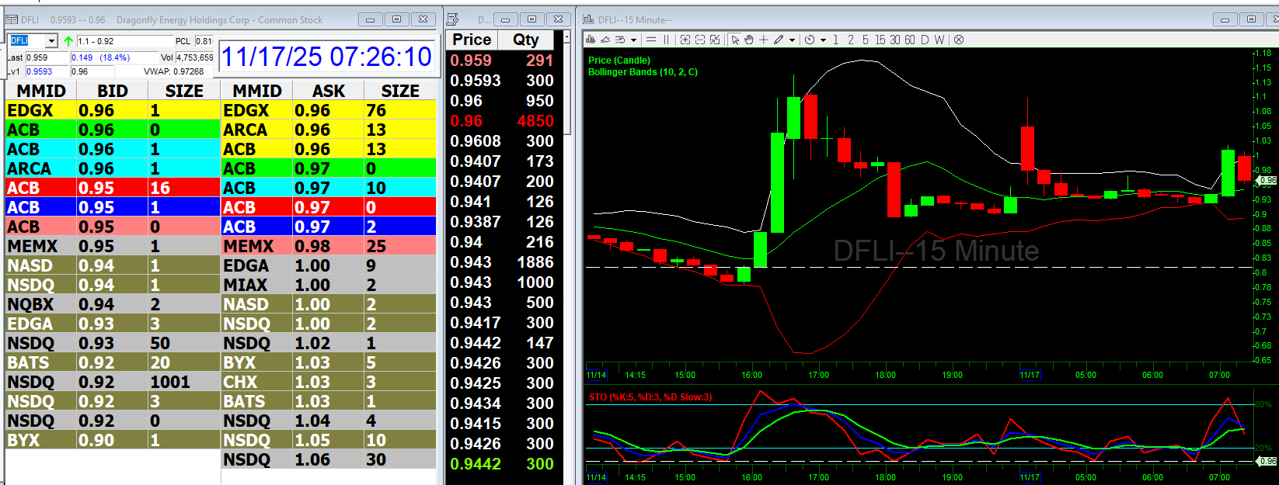Screen dimensions: 1279x485
Task: Click the zoom out chart icon
Action: click(x=700, y=40)
